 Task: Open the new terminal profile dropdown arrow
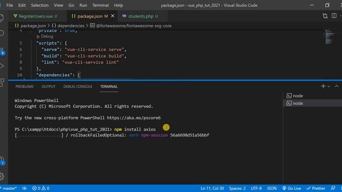[329, 86]
